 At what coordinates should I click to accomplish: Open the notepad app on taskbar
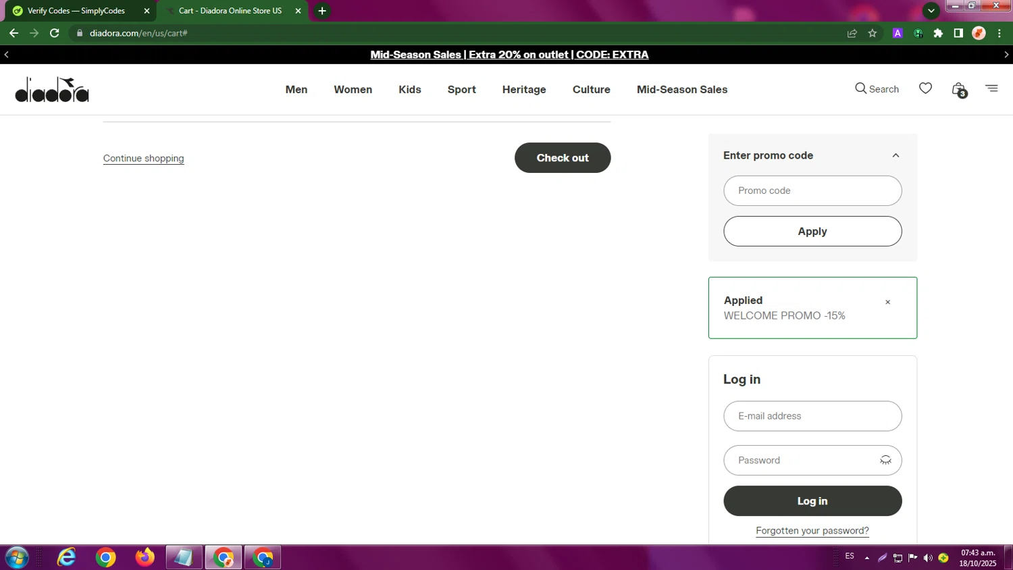click(x=184, y=558)
